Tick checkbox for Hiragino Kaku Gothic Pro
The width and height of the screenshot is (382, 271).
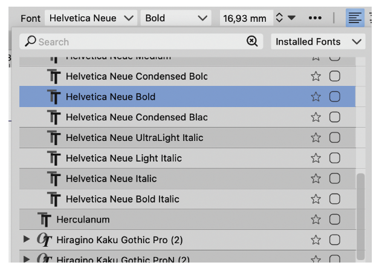click(335, 240)
